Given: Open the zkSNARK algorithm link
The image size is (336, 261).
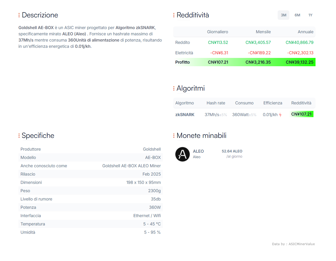Looking at the screenshot, I should [x=185, y=115].
